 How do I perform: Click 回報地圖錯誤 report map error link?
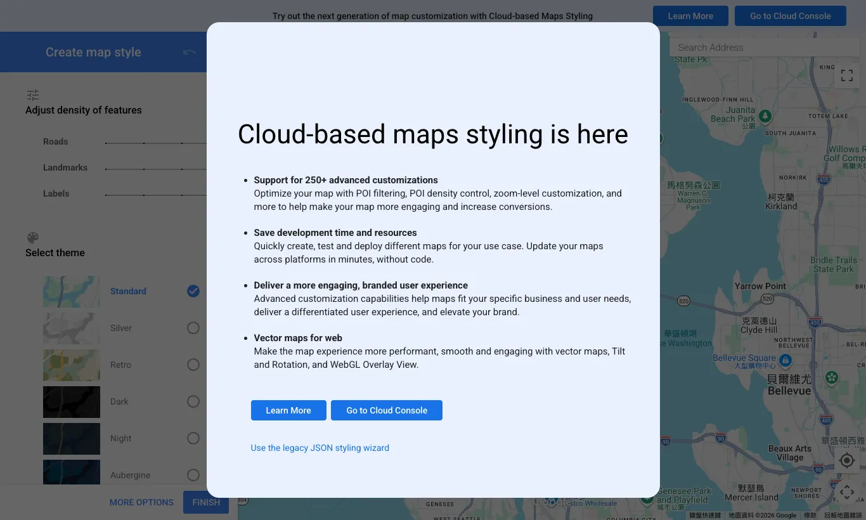click(843, 516)
